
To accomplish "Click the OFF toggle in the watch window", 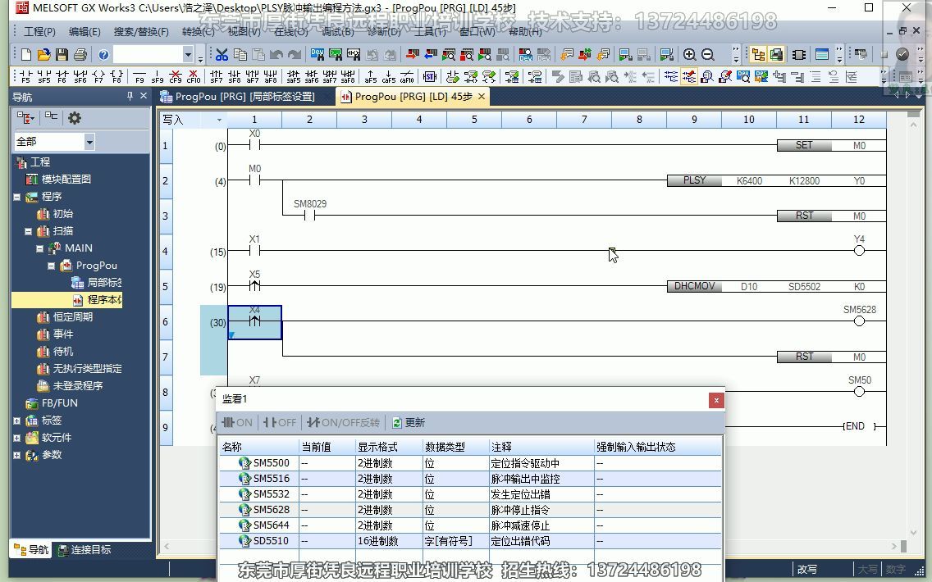I will coord(278,422).
